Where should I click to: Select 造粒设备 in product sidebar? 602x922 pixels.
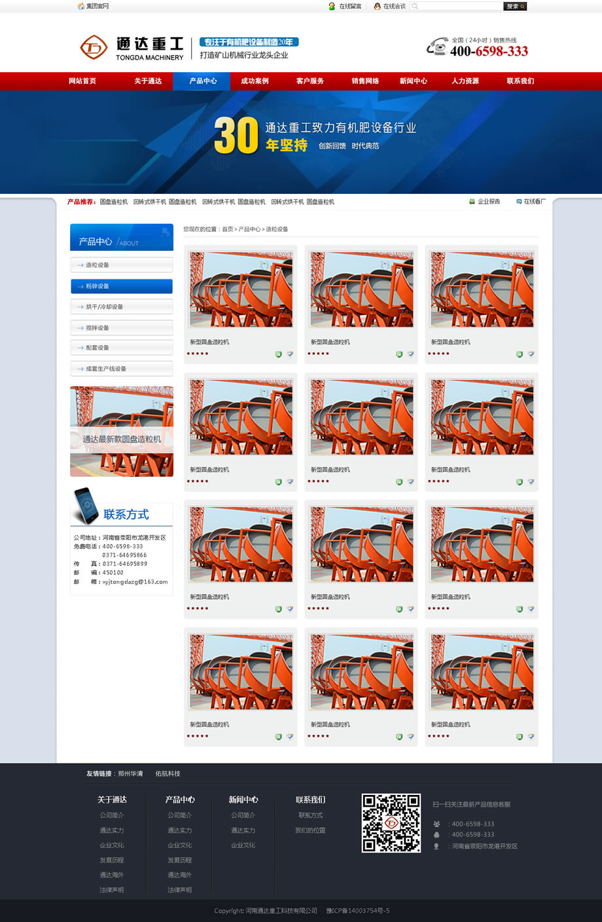122,265
